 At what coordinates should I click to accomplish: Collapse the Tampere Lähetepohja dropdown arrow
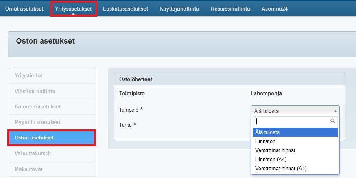(x=335, y=111)
